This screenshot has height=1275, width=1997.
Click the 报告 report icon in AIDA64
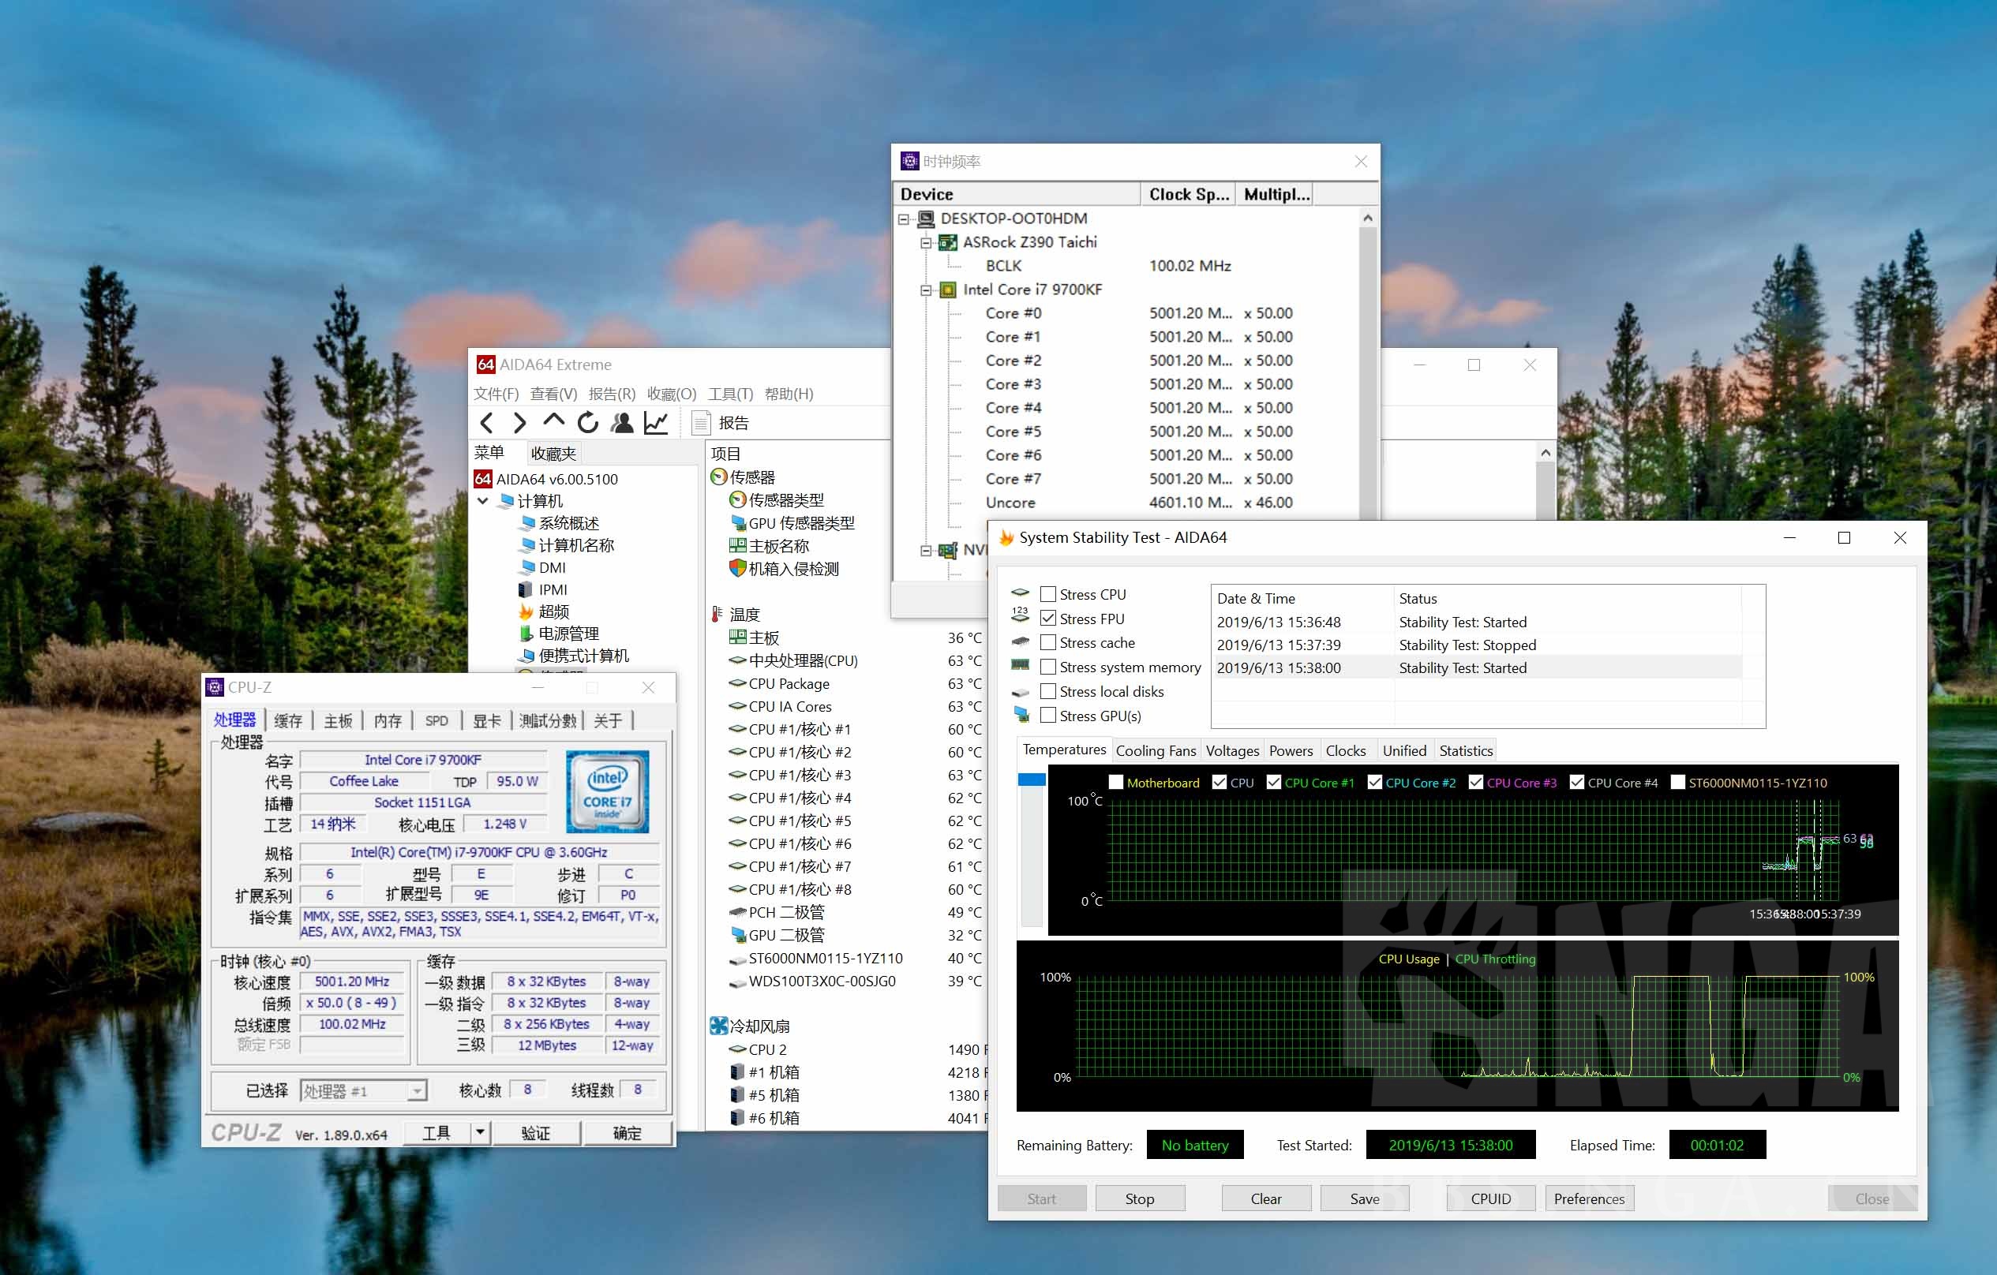point(699,423)
